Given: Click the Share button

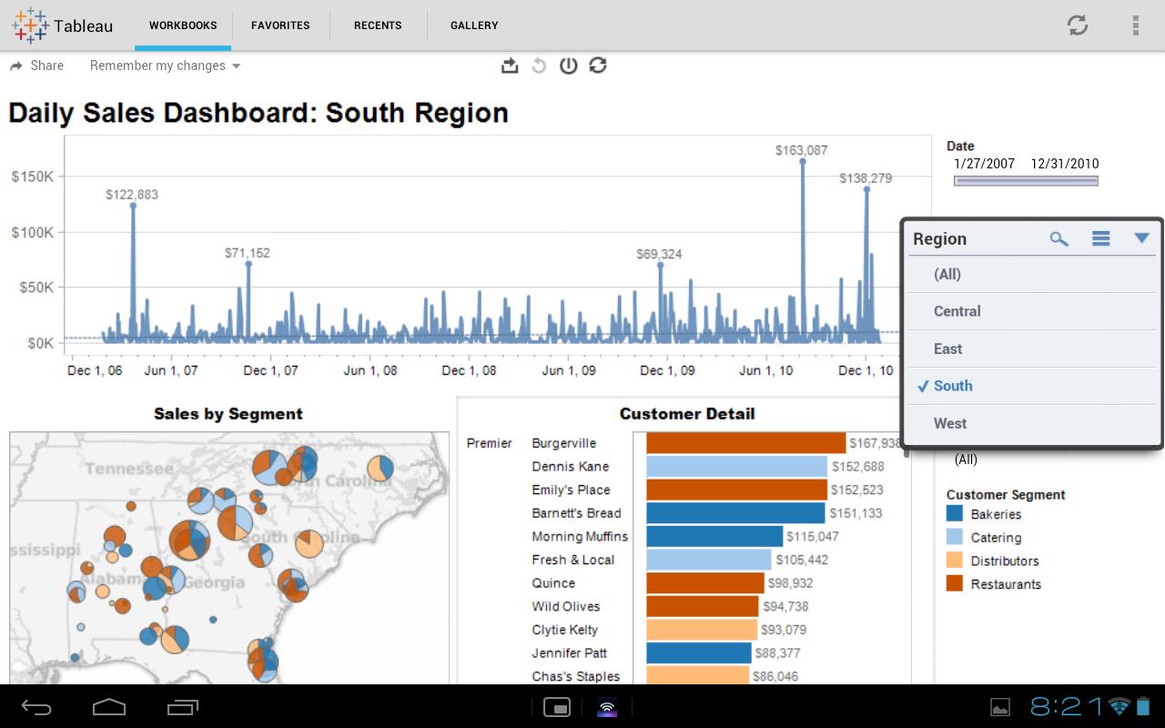Looking at the screenshot, I should click(x=36, y=65).
